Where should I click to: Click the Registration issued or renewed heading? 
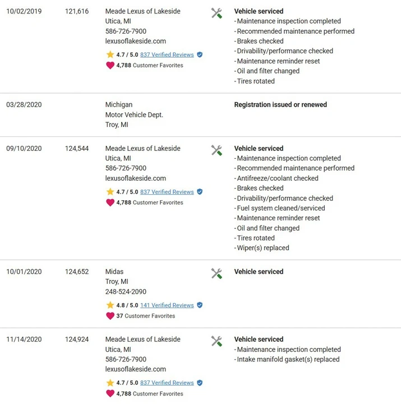(280, 104)
